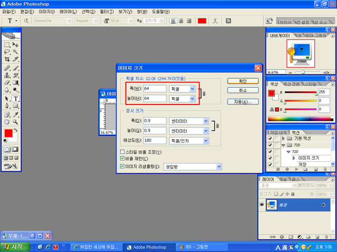Open the 폭(W) 픽셀 unit dropdown
Image resolution: width=337 pixels, height=252 pixels.
tap(192, 89)
